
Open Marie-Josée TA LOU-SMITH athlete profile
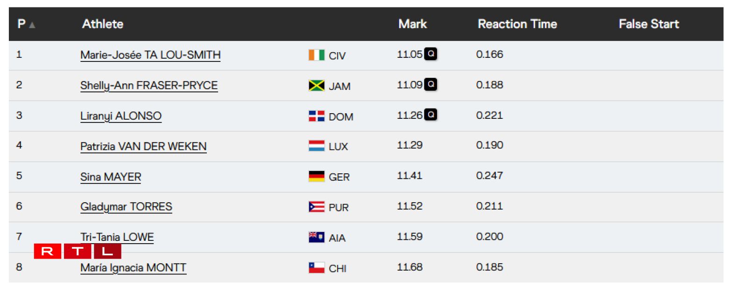click(150, 55)
